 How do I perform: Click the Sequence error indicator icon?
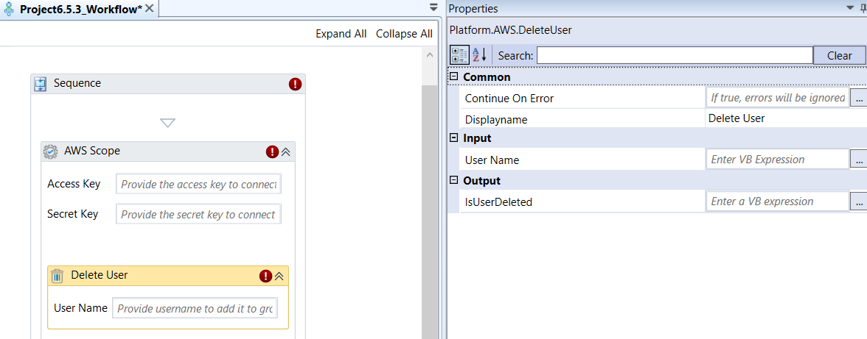click(x=295, y=84)
